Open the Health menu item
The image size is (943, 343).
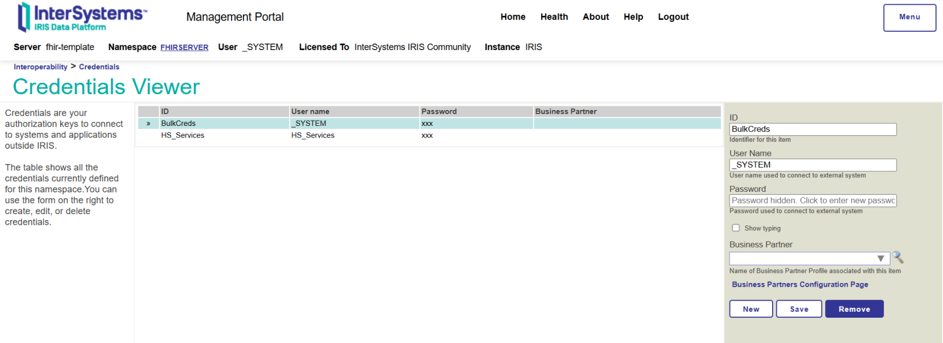coord(554,17)
